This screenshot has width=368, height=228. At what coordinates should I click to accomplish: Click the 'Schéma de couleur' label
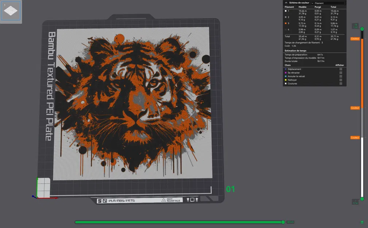tap(299, 3)
